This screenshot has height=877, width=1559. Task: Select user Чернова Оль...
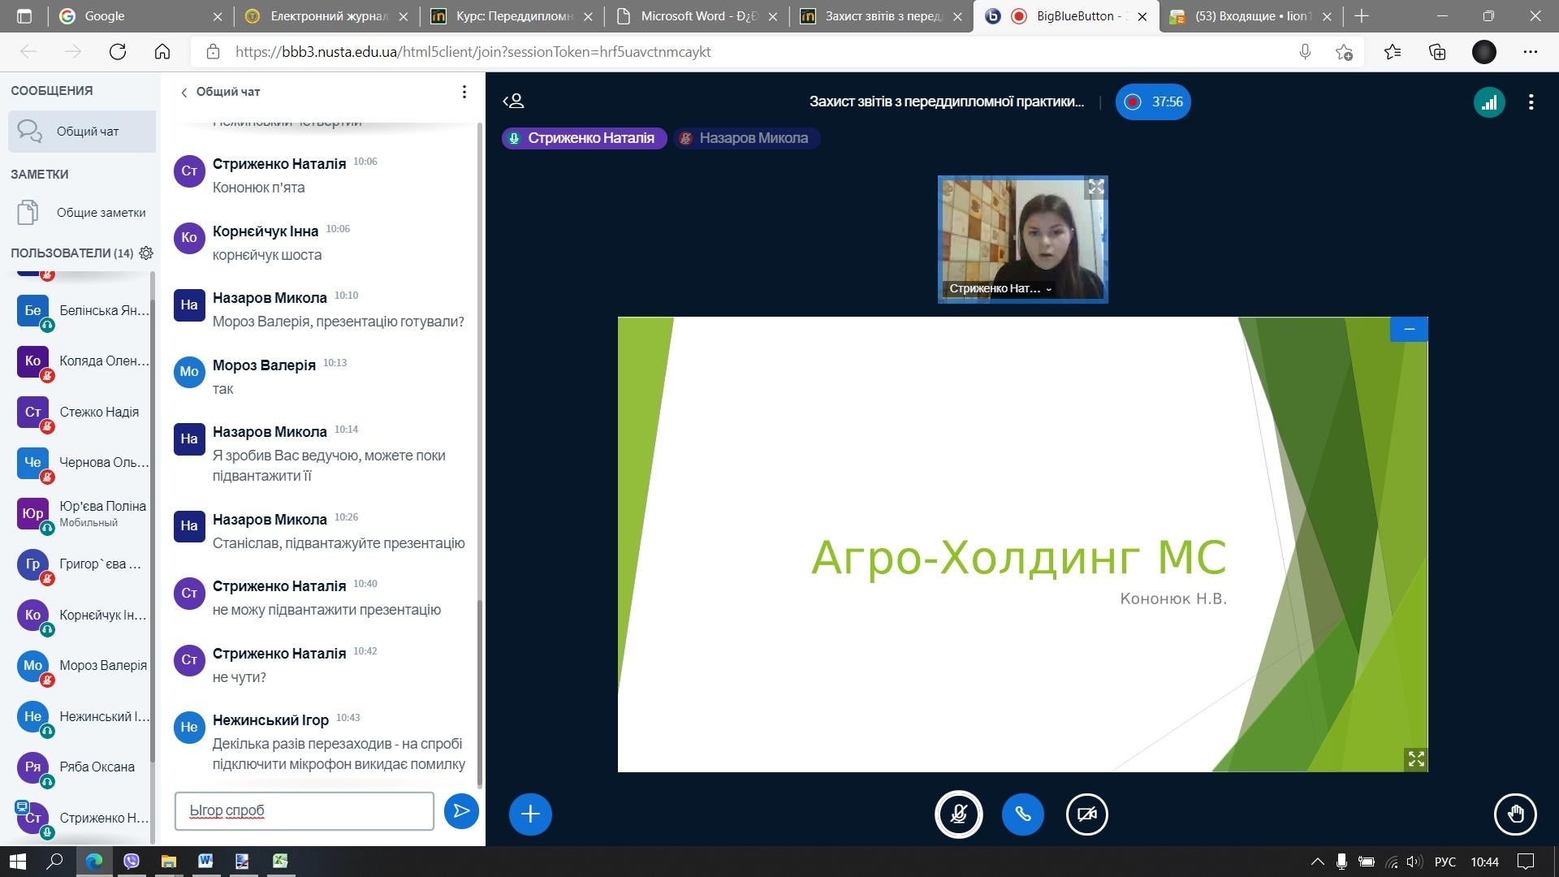tap(82, 463)
